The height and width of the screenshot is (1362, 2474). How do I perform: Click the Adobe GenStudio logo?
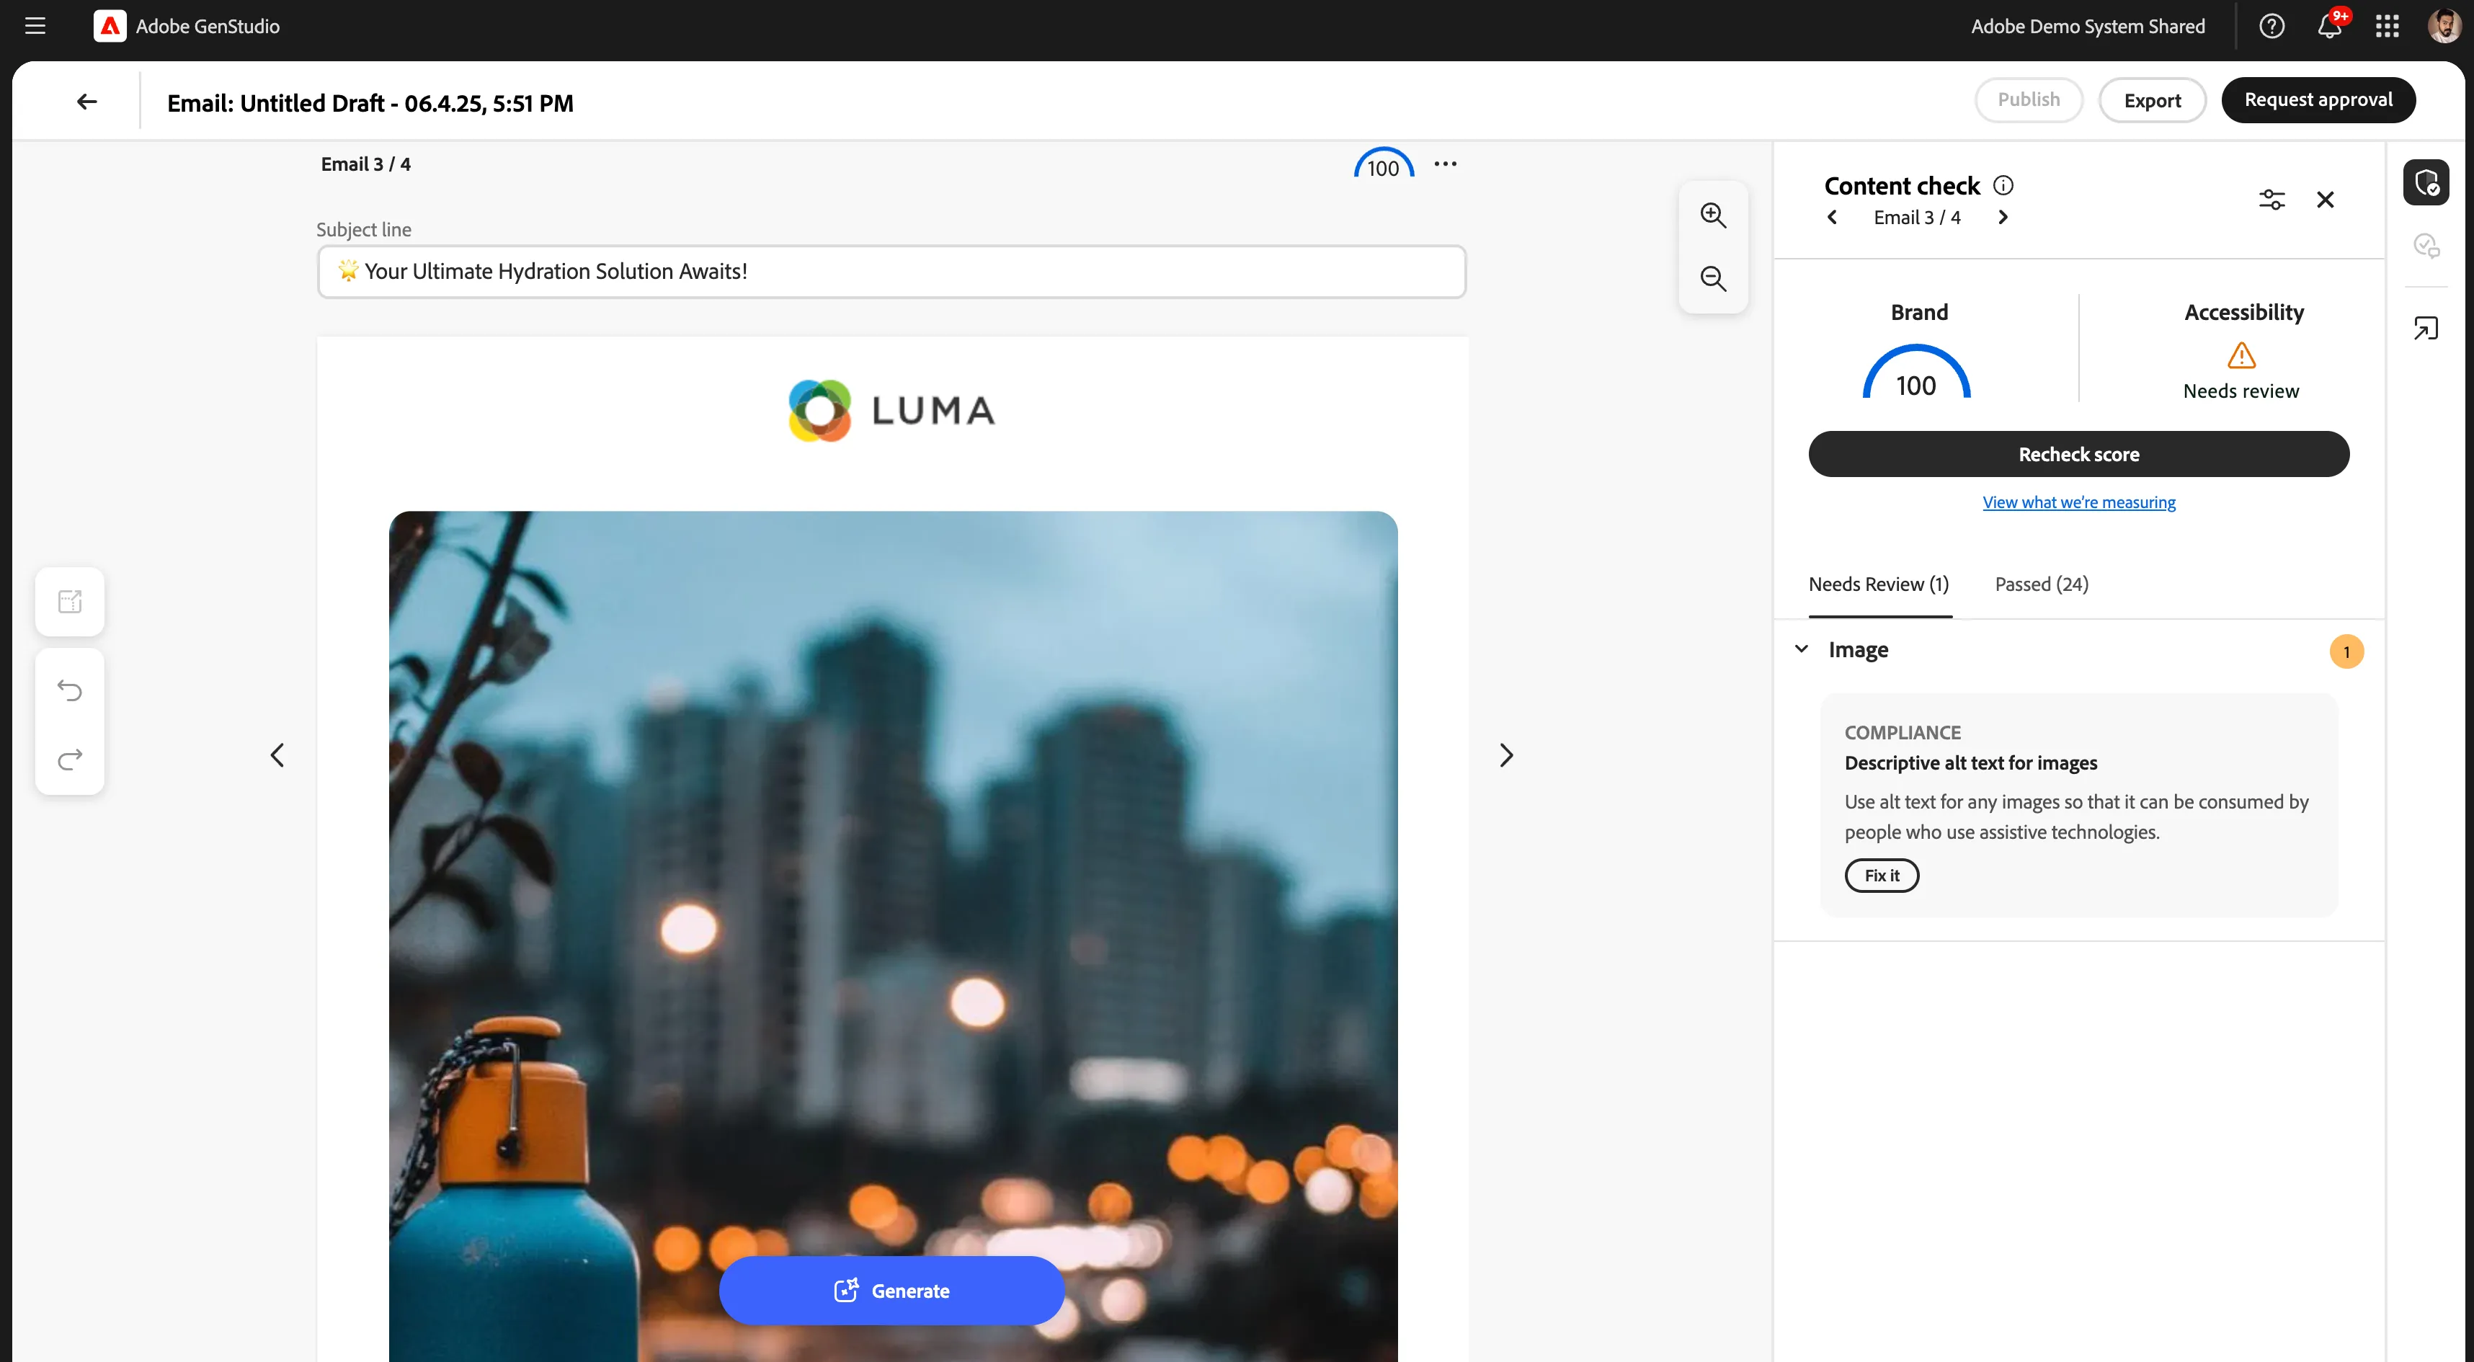click(x=110, y=26)
